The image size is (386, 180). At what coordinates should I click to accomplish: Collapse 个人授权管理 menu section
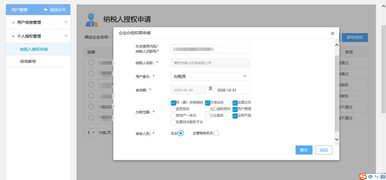[x=38, y=36]
